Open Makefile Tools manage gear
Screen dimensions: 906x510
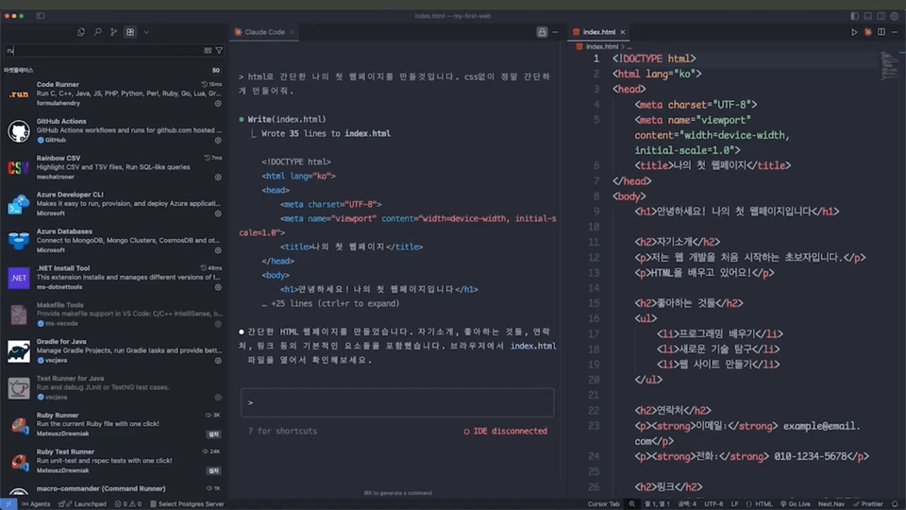(218, 324)
